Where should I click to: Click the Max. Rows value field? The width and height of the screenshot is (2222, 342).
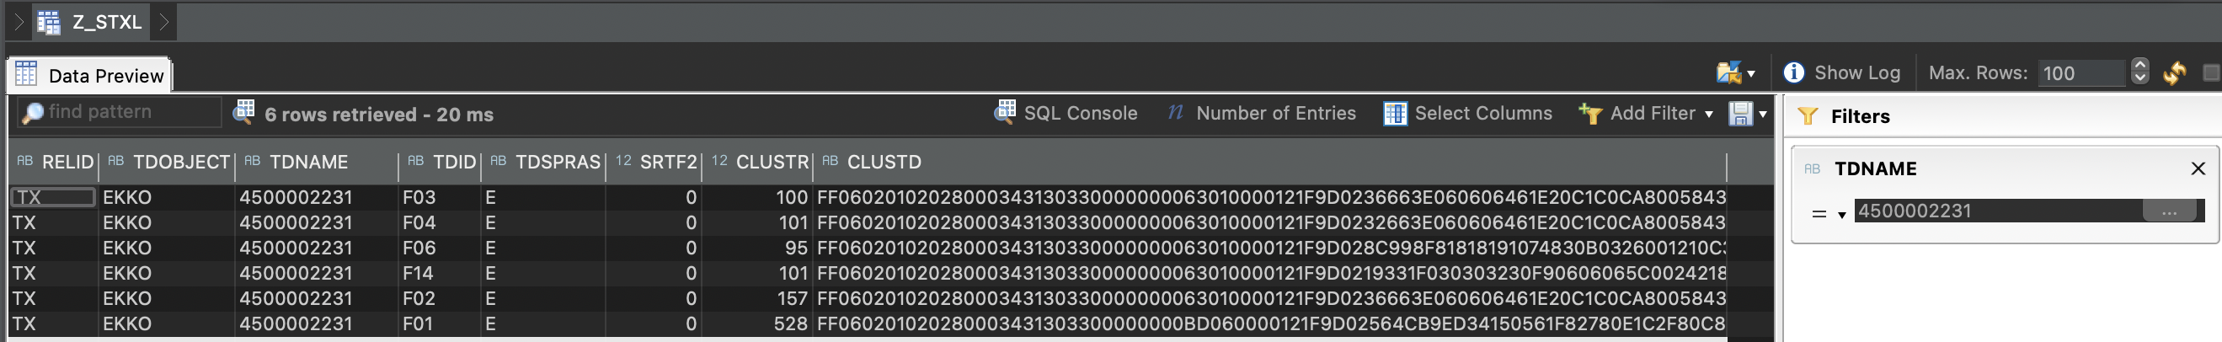pos(2081,73)
